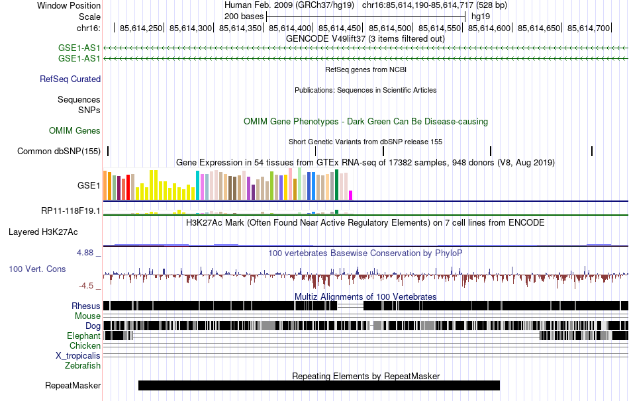Click the black RepeatMasker repeat element bar

(x=319, y=385)
